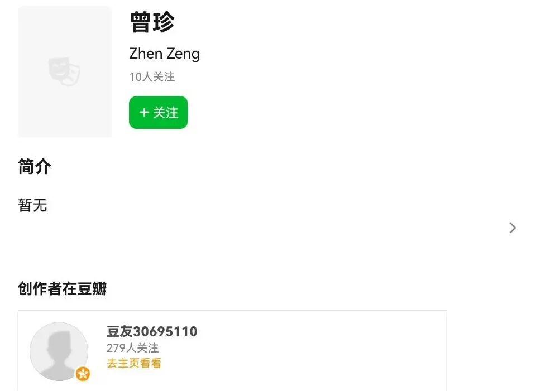Click the top-left corner of the profile photo placeholder
536x391 pixels.
pyautogui.click(x=22, y=10)
